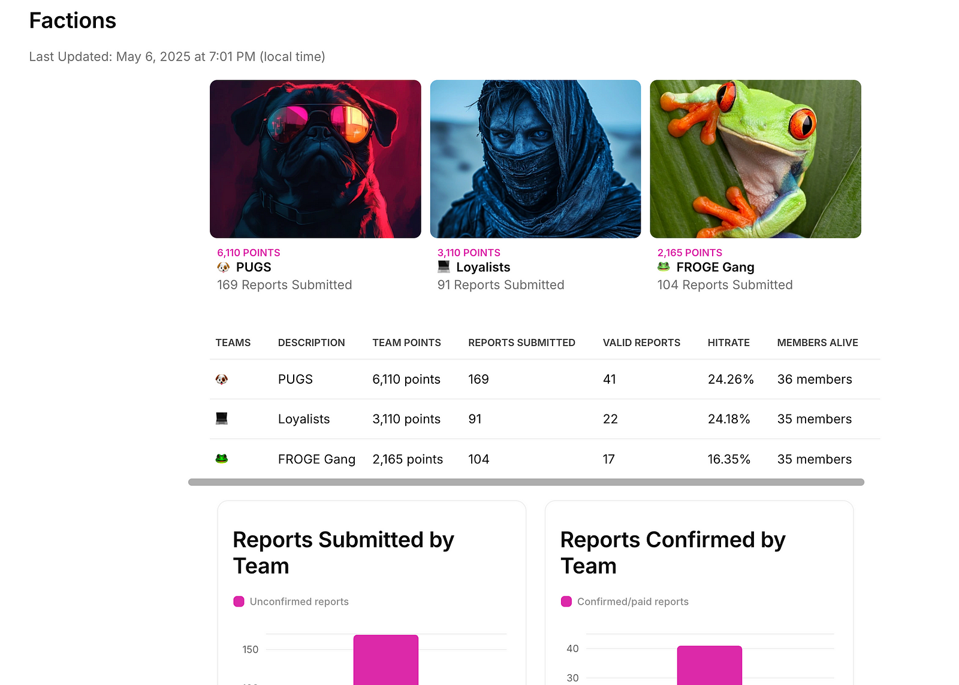Select the PUGS card title
959x685 pixels.
254,267
